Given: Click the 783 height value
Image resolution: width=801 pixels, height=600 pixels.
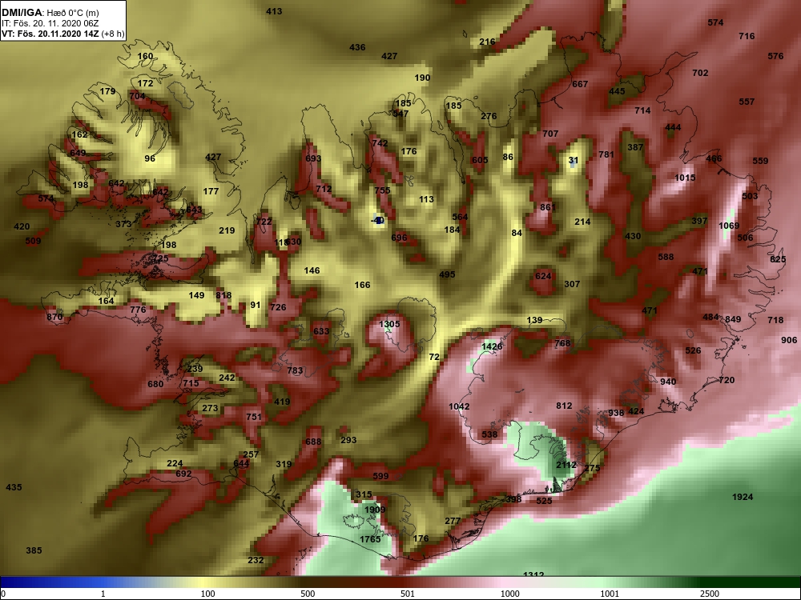Looking at the screenshot, I should [x=295, y=370].
